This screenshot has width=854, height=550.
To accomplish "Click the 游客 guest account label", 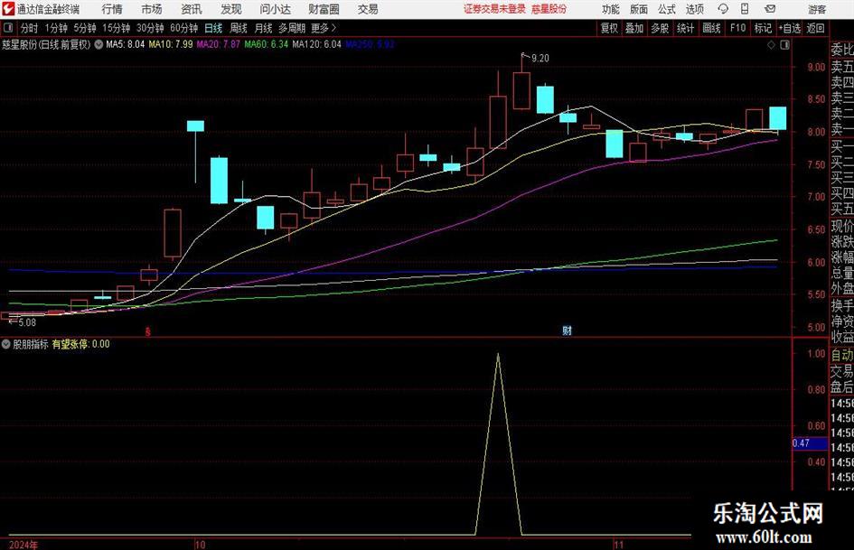I will (816, 9).
